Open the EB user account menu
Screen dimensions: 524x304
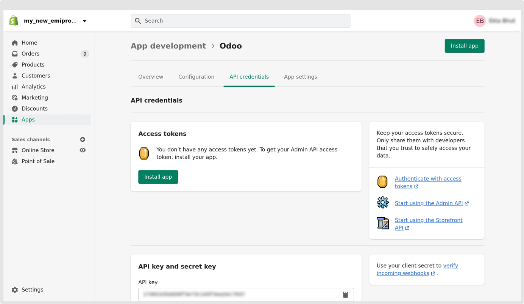[480, 21]
